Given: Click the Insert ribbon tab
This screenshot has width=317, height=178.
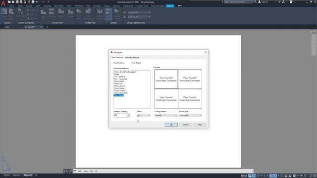Looking at the screenshot, I should [x=69, y=6].
